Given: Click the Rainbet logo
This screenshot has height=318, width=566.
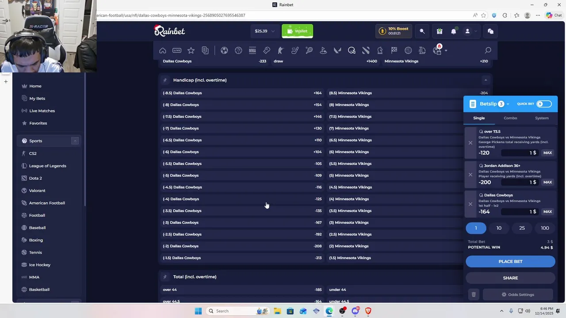Looking at the screenshot, I should pyautogui.click(x=169, y=30).
